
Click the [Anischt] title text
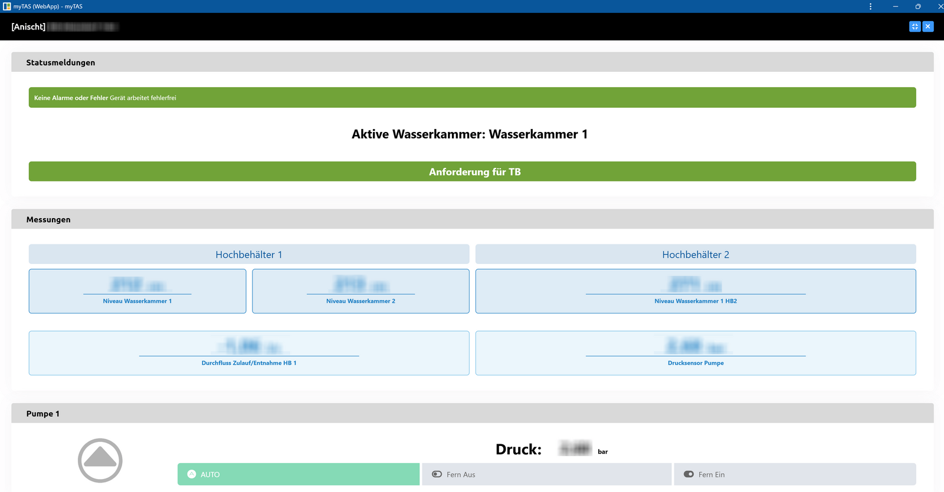[28, 27]
